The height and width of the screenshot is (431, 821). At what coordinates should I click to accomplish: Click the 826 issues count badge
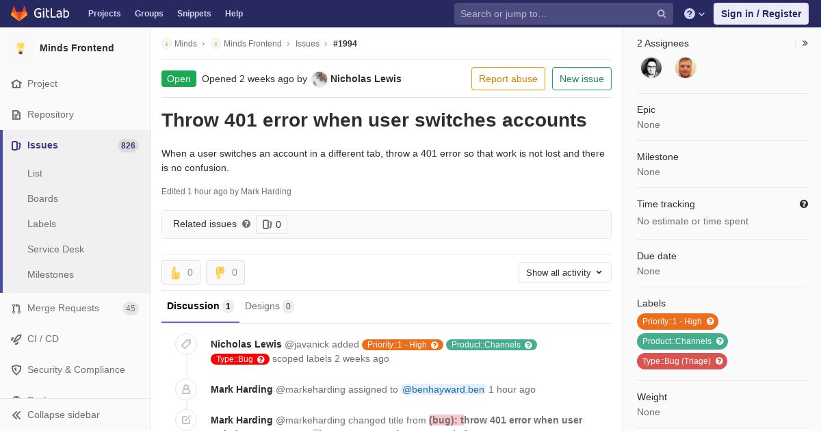click(128, 145)
